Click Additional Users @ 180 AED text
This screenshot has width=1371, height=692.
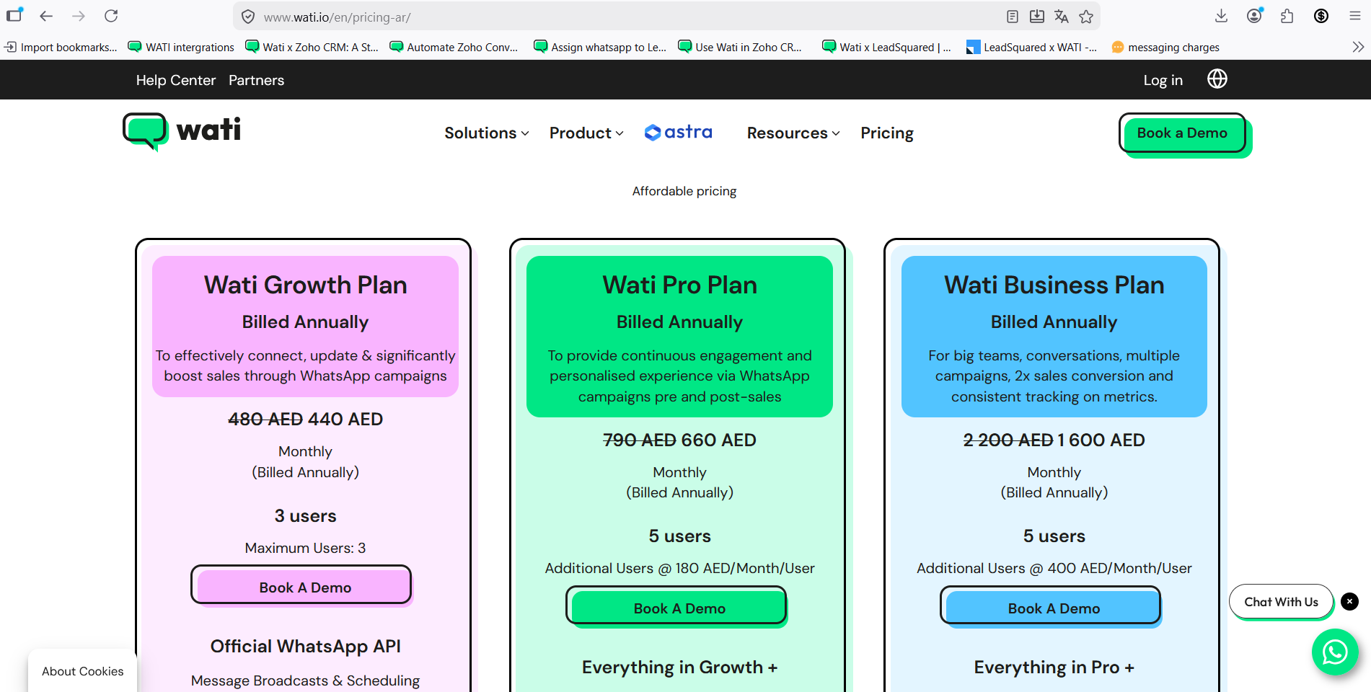coord(679,568)
